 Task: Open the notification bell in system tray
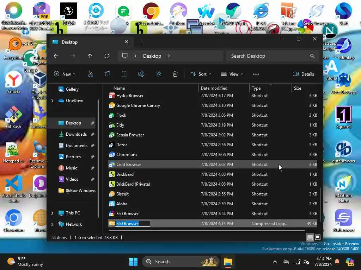[x=337, y=262]
